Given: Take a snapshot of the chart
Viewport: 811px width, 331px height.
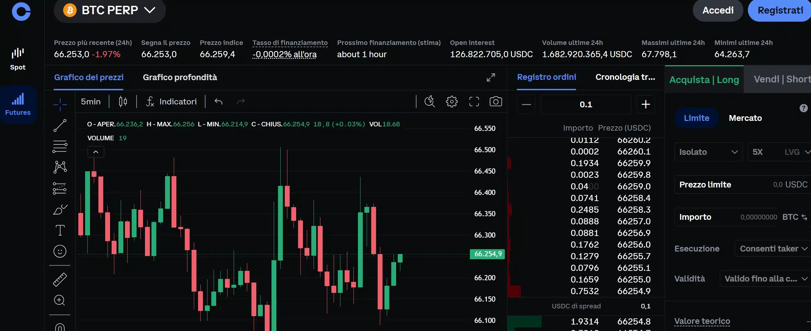Looking at the screenshot, I should click(x=496, y=101).
